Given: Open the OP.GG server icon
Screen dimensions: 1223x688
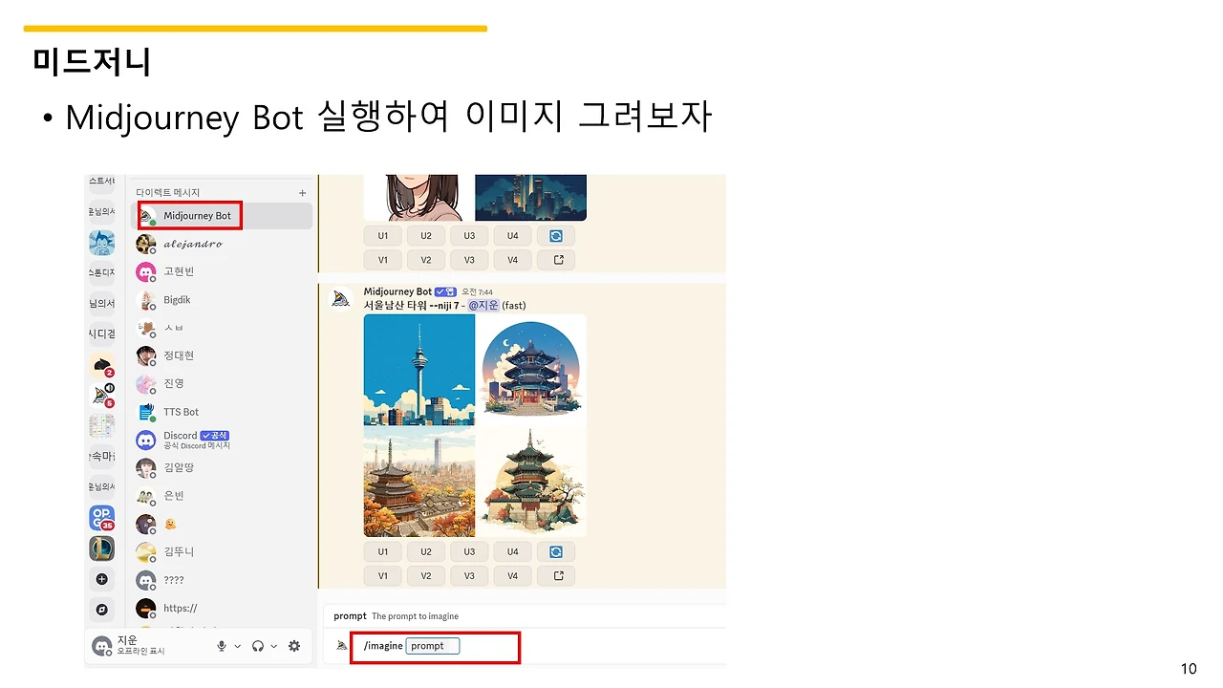Looking at the screenshot, I should 101,518.
